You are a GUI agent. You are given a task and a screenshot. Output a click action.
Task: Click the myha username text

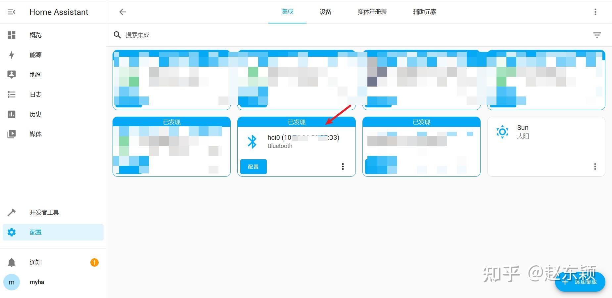pos(37,282)
